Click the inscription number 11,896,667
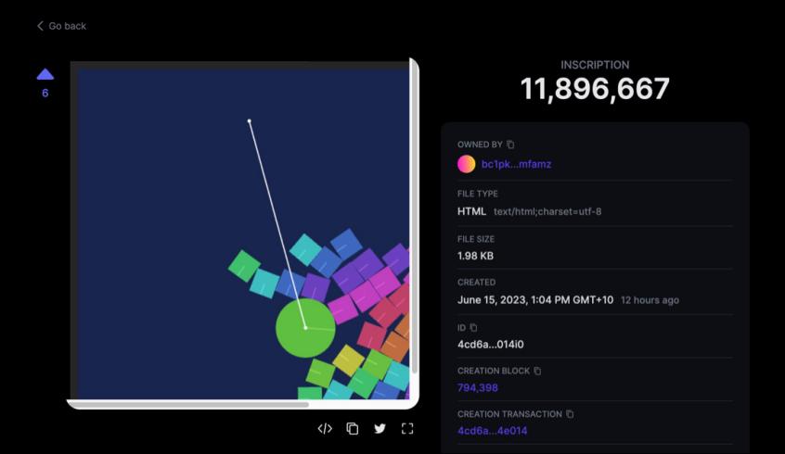This screenshot has height=454, width=785. click(x=594, y=89)
